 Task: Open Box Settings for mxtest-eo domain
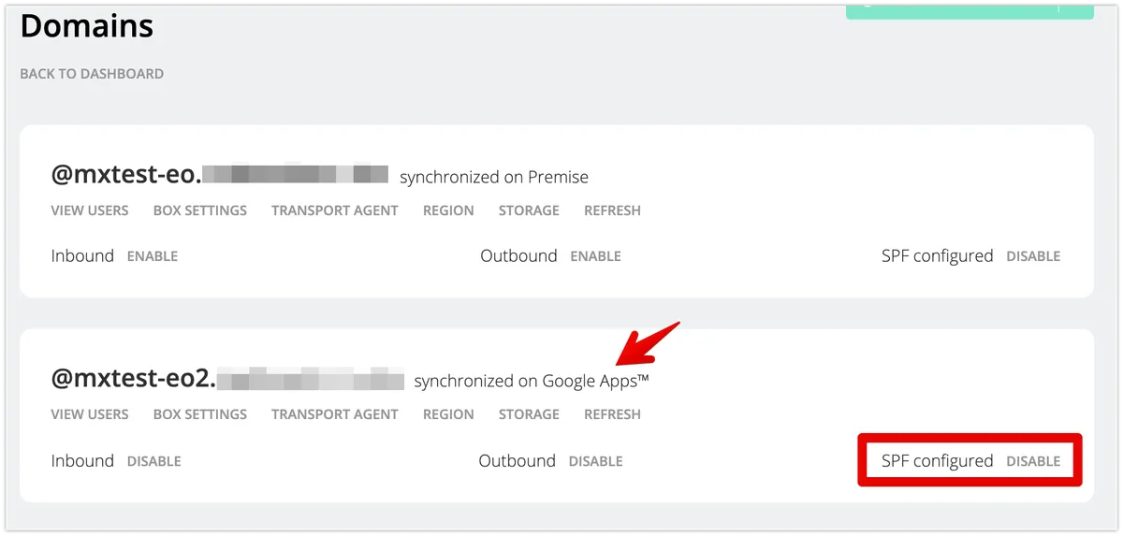[x=200, y=210]
